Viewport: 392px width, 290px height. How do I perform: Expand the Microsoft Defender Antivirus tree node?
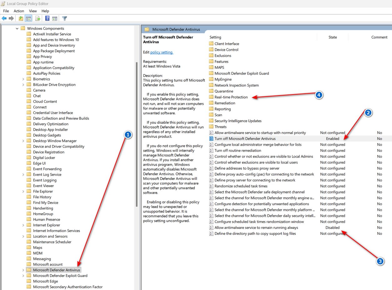click(x=23, y=270)
